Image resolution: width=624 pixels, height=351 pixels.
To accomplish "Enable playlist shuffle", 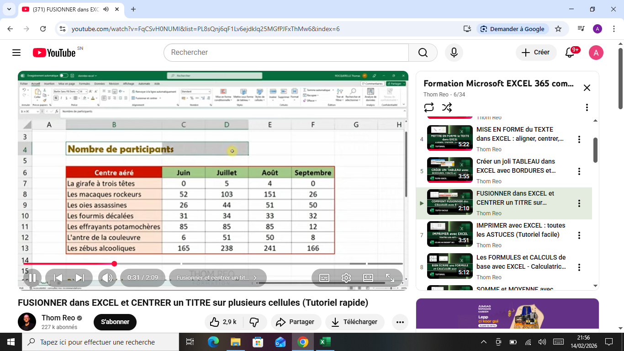I will (447, 107).
